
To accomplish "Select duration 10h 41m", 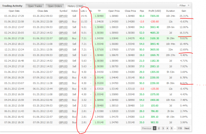I will [170, 100].
